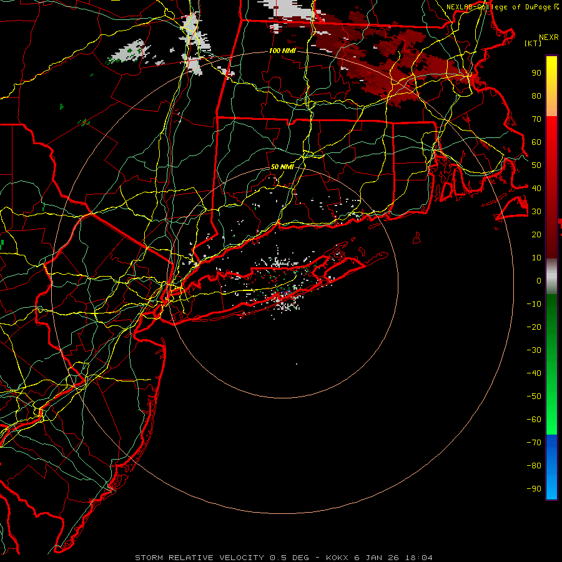This screenshot has width=562, height=562.
Task: Click the positive 10 value on velocity scale
Action: pyautogui.click(x=536, y=258)
